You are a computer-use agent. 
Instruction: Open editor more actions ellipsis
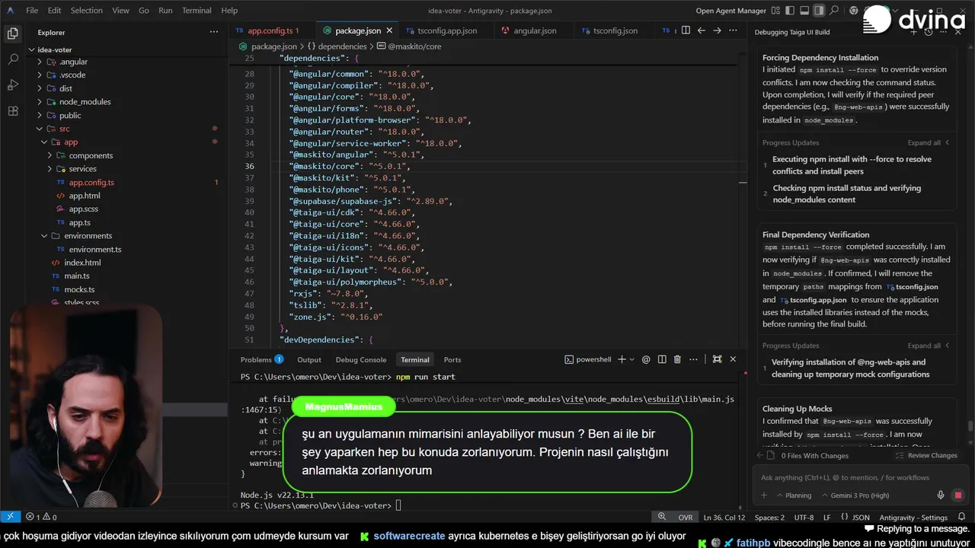[x=733, y=30]
